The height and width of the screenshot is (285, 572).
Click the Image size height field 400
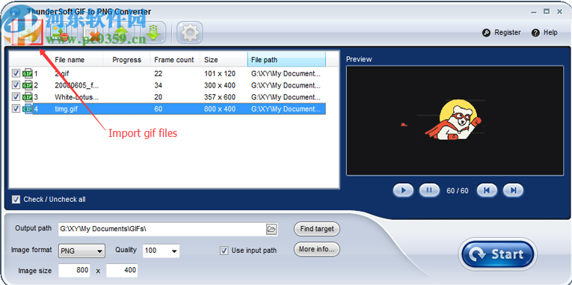pos(122,270)
